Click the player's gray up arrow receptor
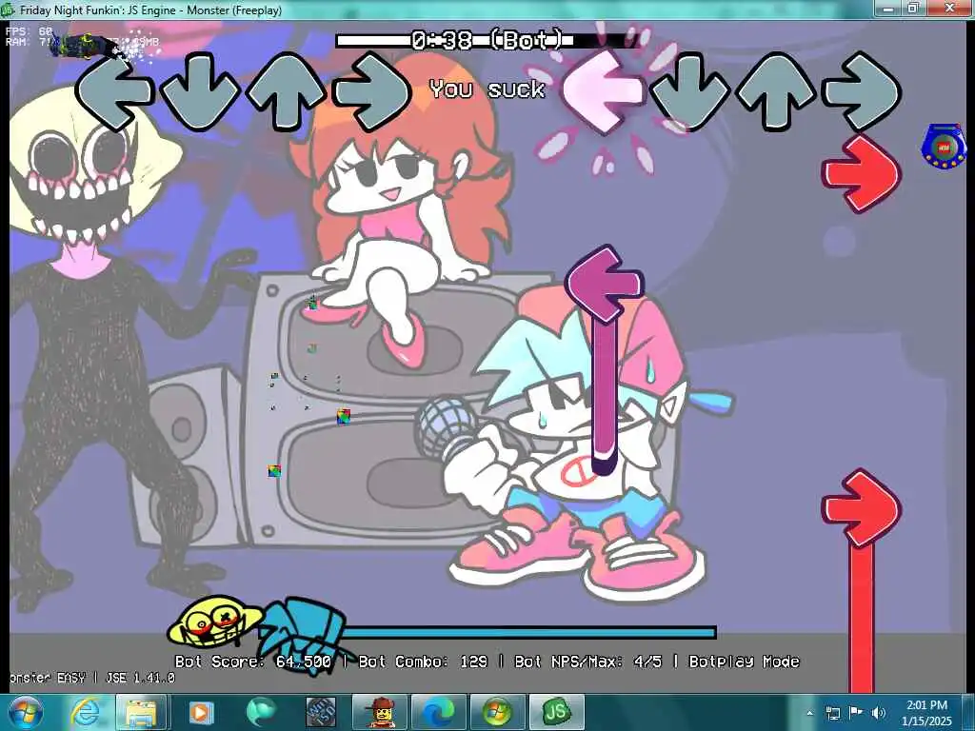 click(775, 91)
